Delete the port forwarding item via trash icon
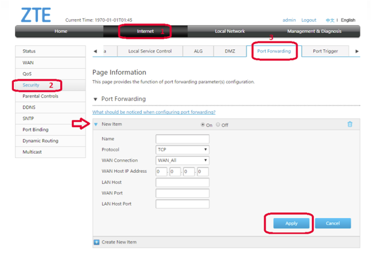The height and width of the screenshot is (260, 371). pyautogui.click(x=350, y=124)
